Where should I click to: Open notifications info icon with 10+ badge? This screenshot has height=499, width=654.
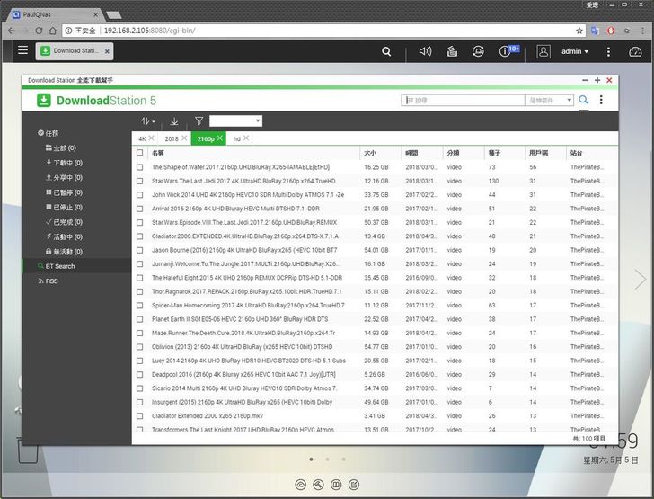coord(506,51)
